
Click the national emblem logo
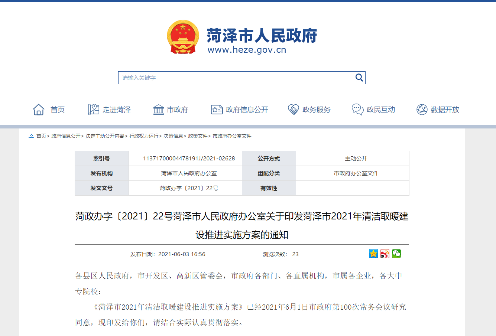point(183,37)
